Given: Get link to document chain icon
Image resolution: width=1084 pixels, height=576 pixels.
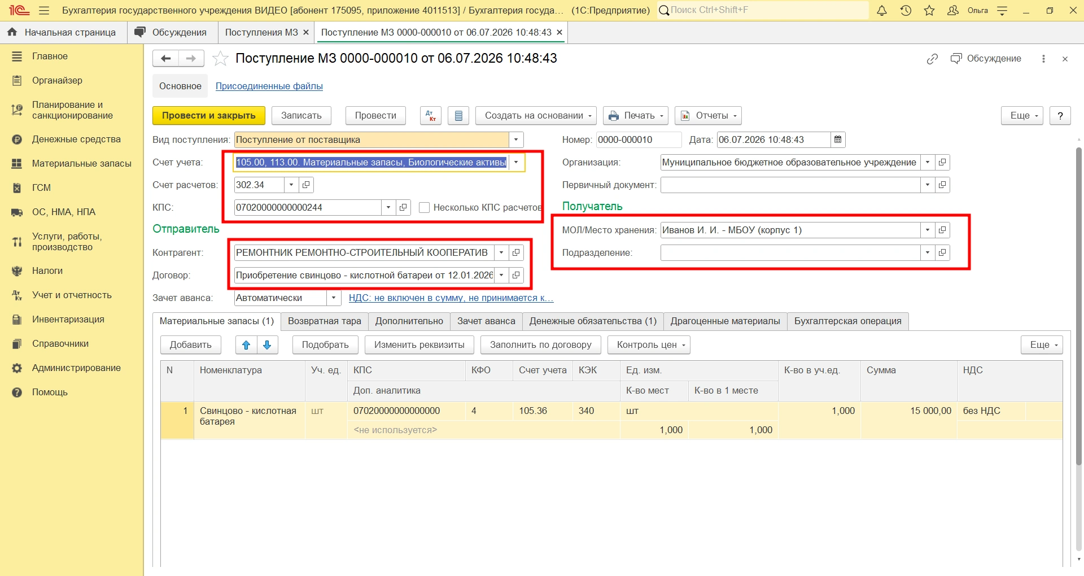Looking at the screenshot, I should 932,59.
